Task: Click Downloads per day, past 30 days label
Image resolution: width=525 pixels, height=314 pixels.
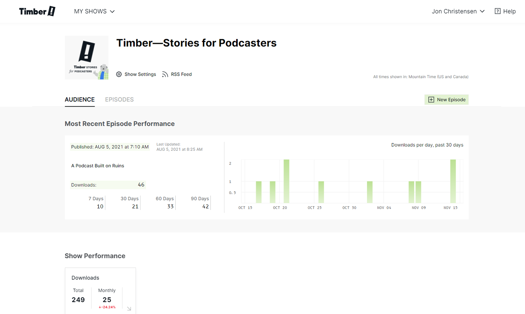Action: [x=427, y=145]
